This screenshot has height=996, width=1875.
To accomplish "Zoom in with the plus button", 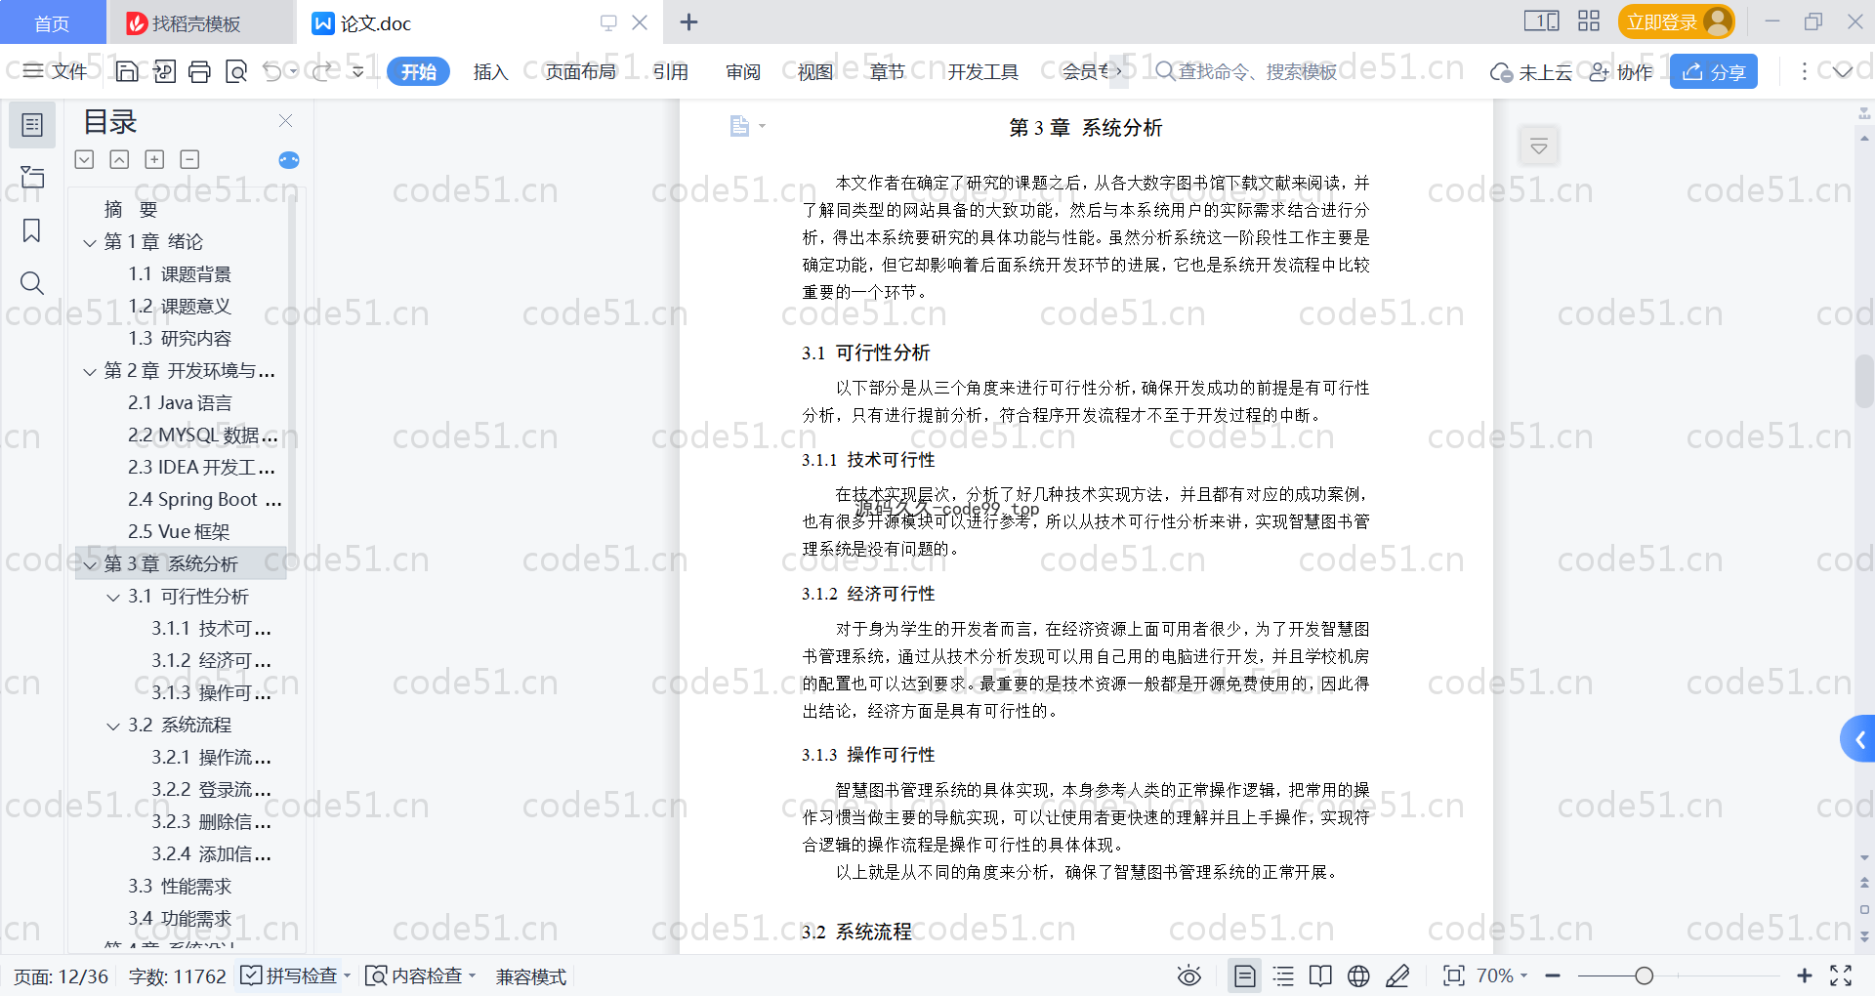I will [1805, 975].
